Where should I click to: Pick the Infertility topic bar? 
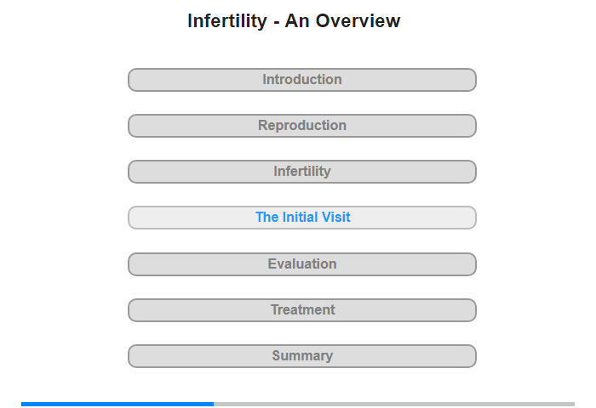coord(301,172)
